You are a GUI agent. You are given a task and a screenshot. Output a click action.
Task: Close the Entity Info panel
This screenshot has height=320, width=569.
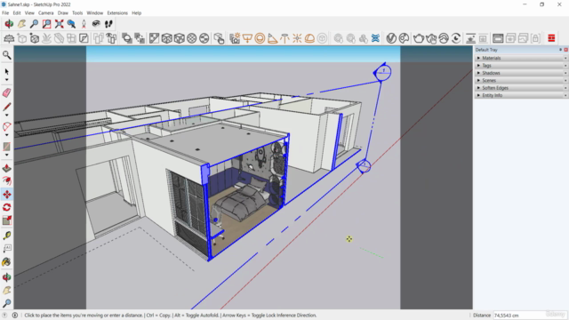click(x=565, y=95)
